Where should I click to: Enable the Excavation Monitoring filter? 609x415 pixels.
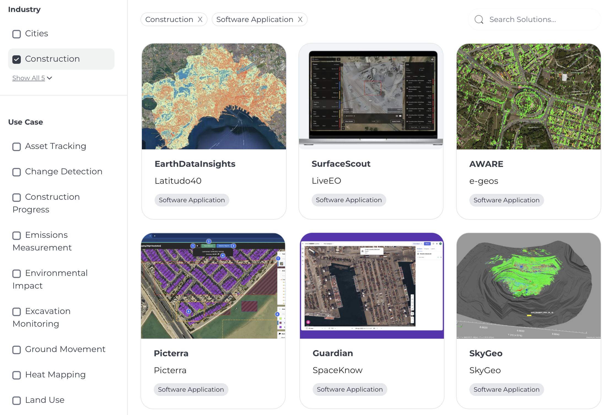17,312
